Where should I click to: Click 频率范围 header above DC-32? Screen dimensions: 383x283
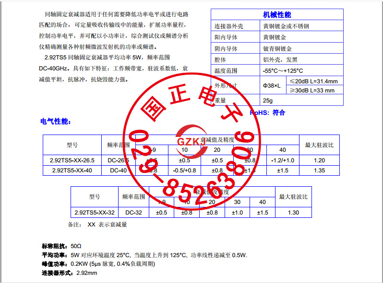133,197
